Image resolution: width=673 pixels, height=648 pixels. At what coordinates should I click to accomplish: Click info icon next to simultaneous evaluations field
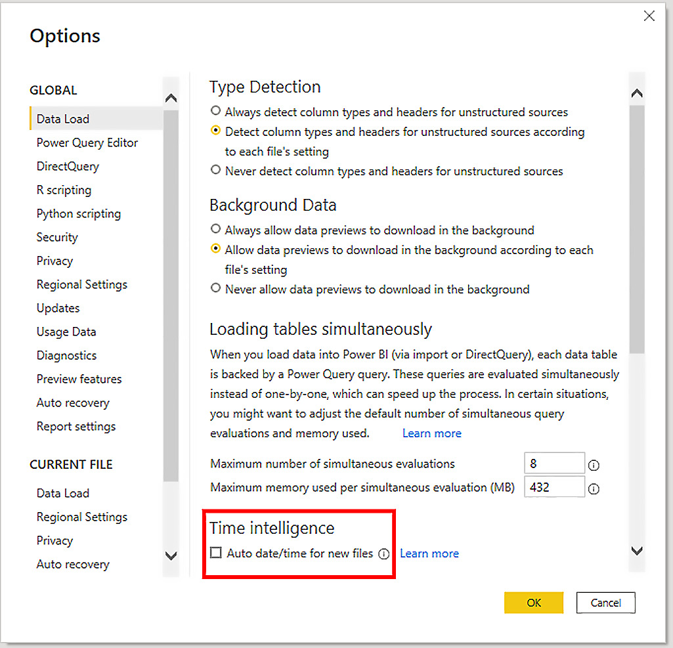(594, 465)
